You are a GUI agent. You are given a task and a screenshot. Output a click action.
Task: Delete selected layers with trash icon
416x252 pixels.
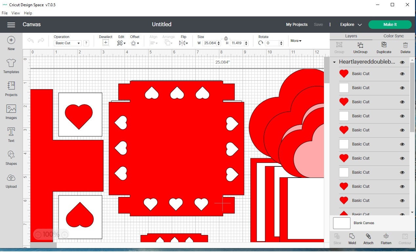405,48
